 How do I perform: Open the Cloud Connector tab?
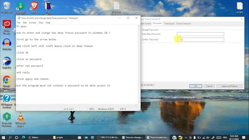pyautogui.click(x=183, y=23)
